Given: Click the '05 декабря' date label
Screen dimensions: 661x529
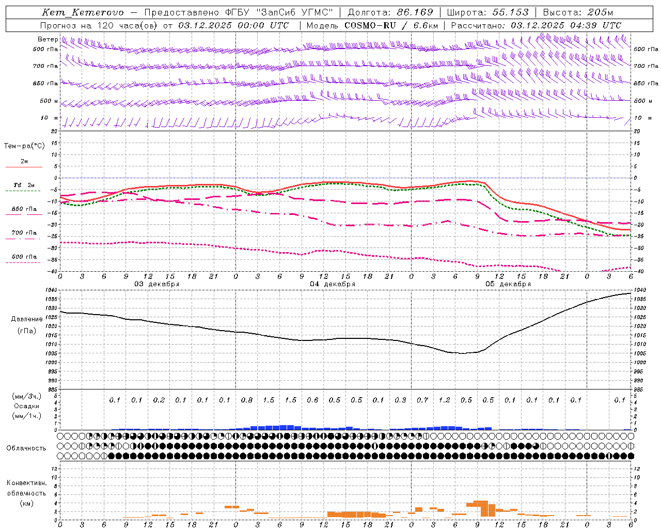Looking at the screenshot, I should 508,284.
